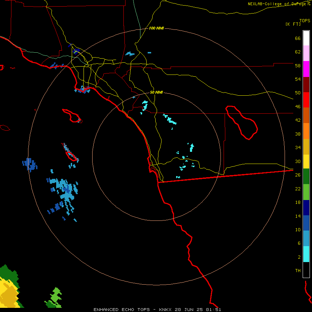
Task: Select the dark orange legend swatch
Action: [x=306, y=115]
